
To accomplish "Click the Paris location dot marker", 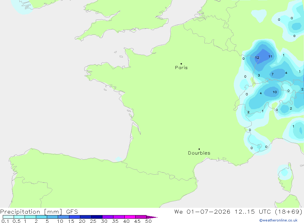I will point(181,64).
